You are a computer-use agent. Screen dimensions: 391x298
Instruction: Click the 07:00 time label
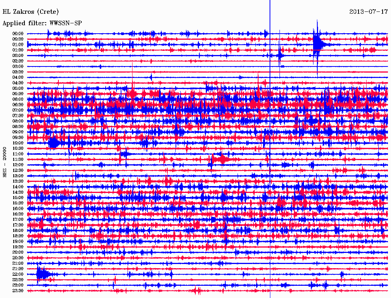18,110
